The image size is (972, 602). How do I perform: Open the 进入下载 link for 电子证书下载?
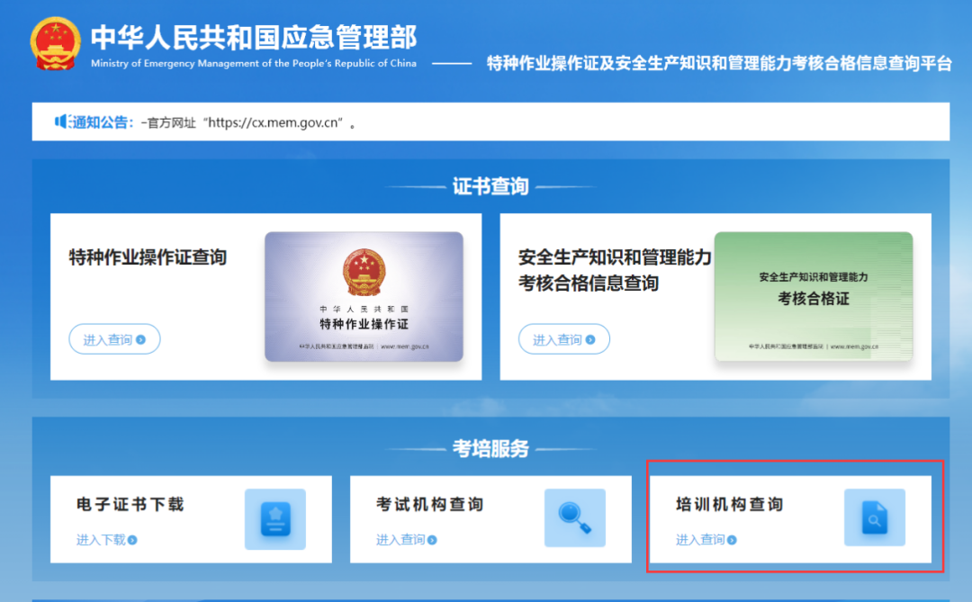click(x=101, y=540)
